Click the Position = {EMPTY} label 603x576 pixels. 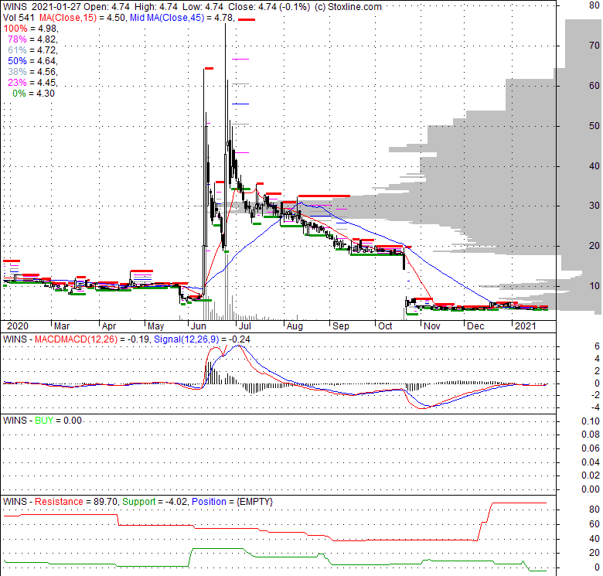click(x=232, y=502)
